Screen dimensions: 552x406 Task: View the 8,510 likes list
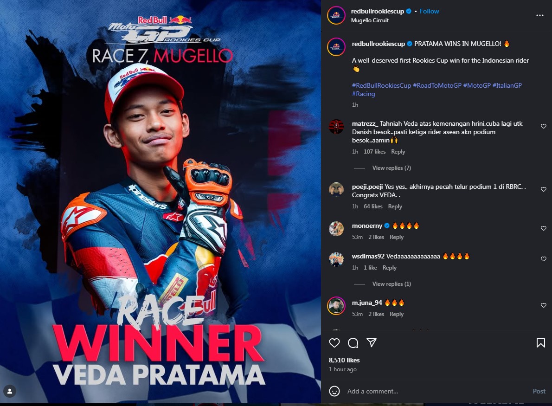344,360
